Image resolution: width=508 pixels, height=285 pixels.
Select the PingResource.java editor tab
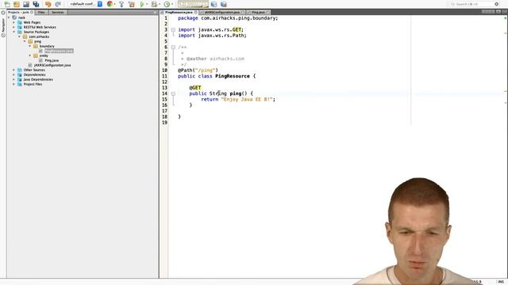pos(179,13)
